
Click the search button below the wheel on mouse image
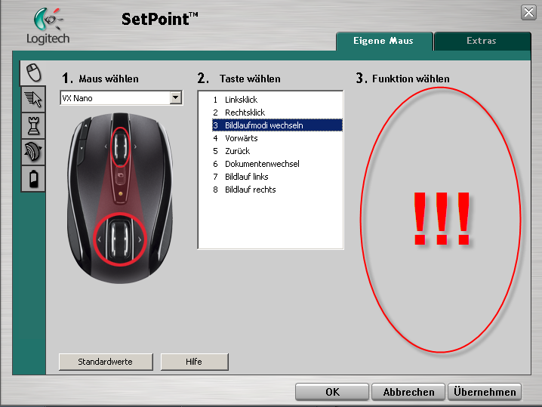coord(120,175)
